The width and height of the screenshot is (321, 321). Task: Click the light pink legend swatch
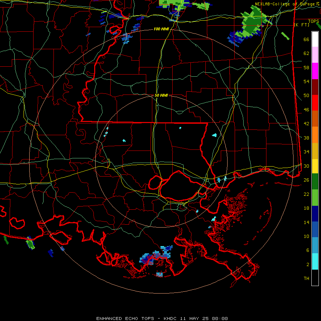point(315,55)
